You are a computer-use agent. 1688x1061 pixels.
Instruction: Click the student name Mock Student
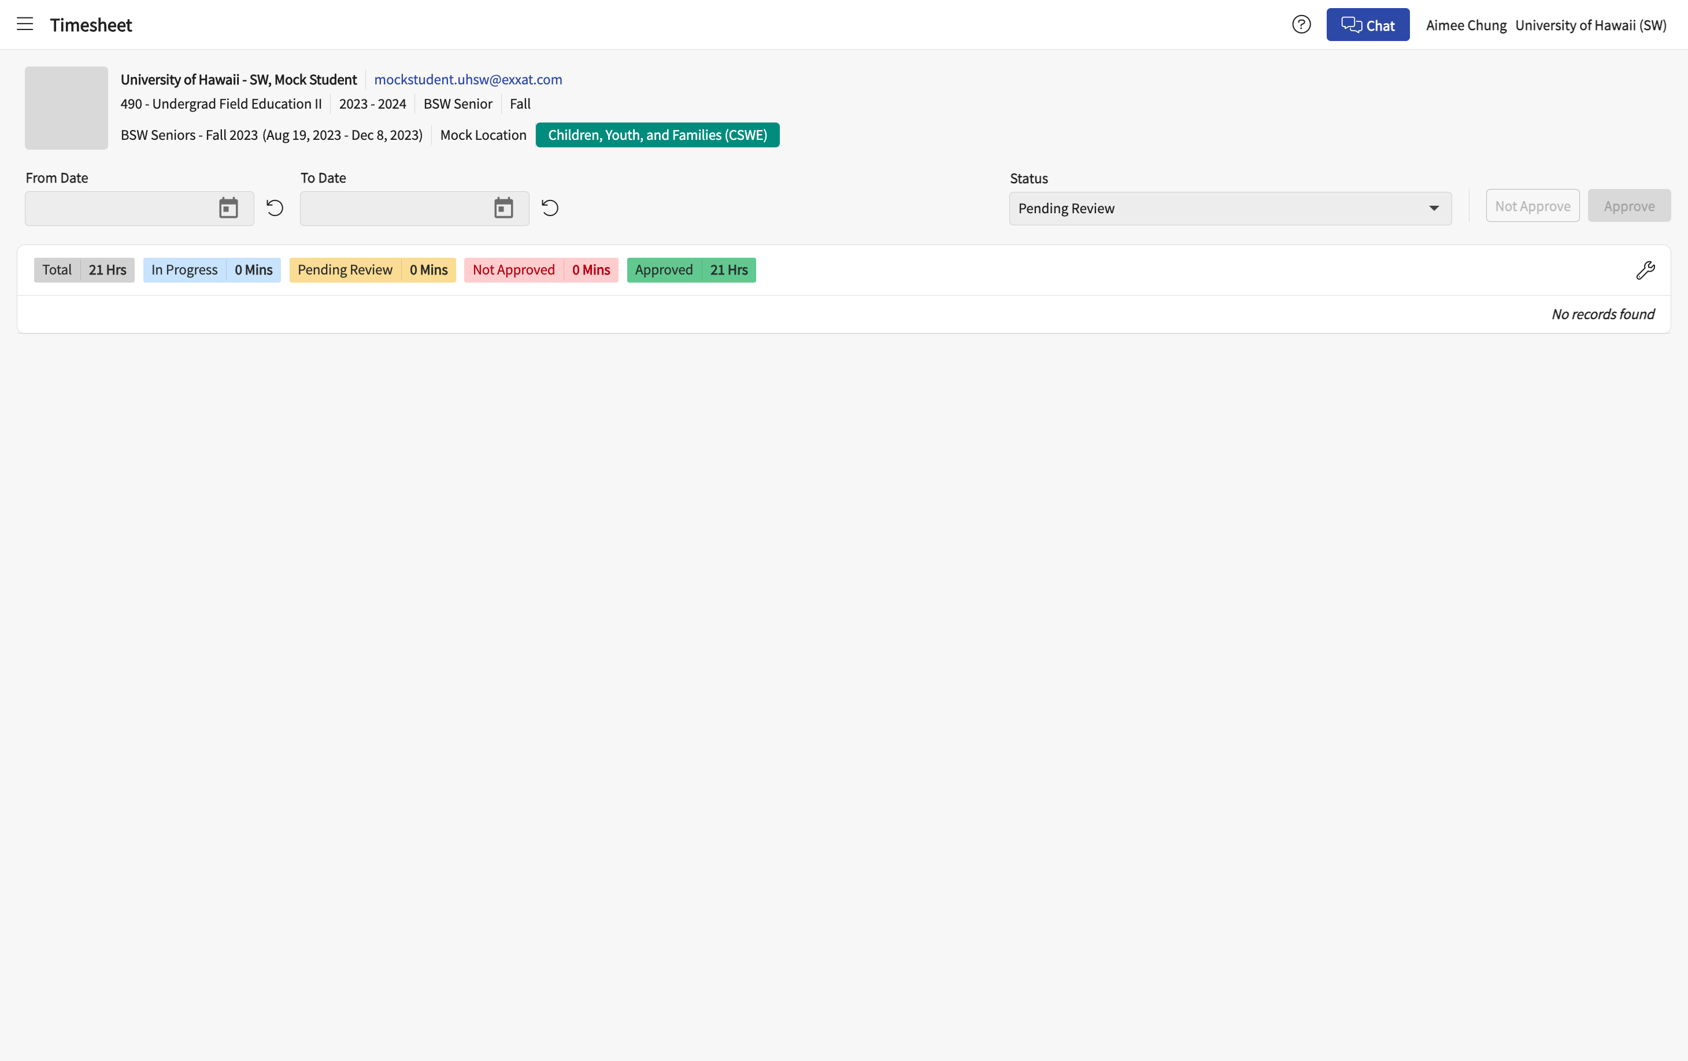(x=238, y=79)
